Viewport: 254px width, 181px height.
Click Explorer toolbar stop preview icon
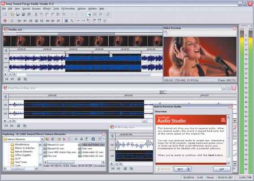82,139
